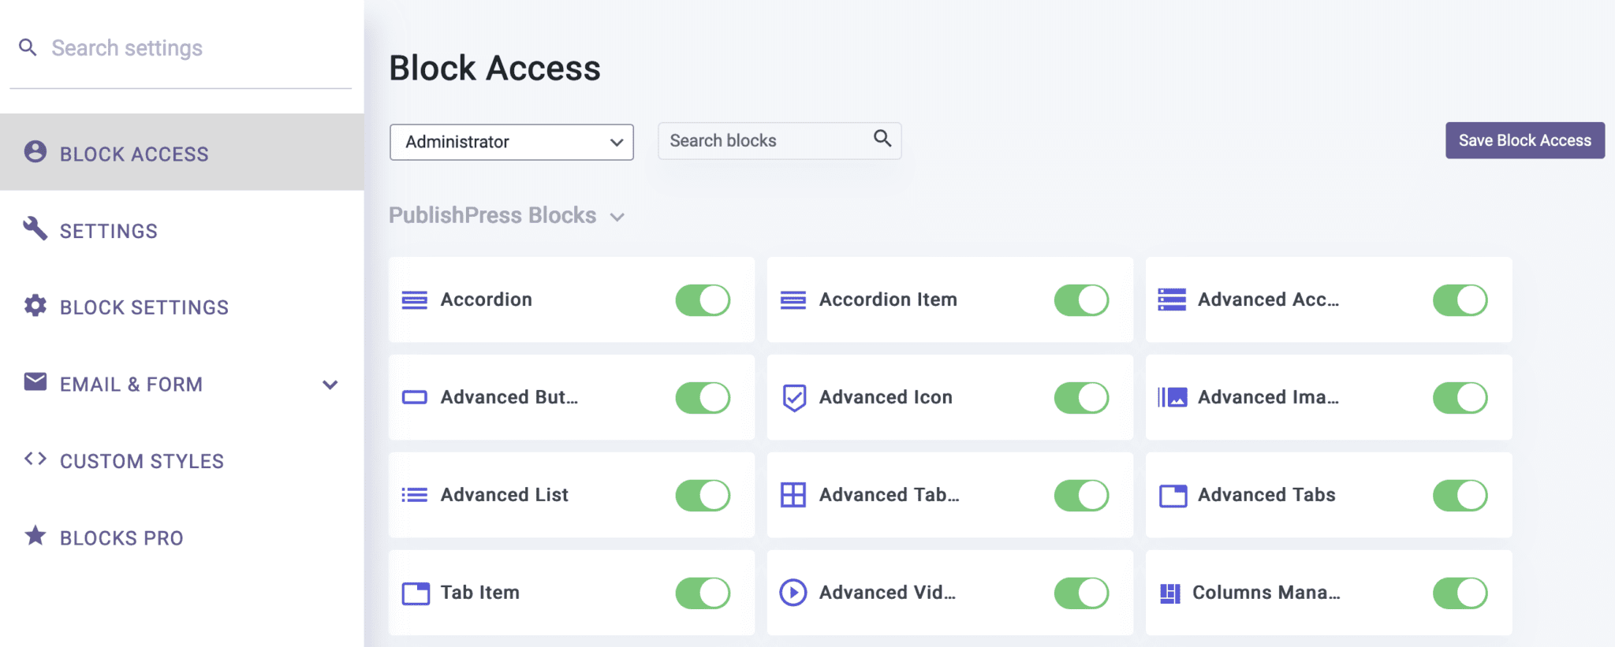The height and width of the screenshot is (647, 1615).
Task: Click the Advanced List block icon
Action: pos(415,495)
